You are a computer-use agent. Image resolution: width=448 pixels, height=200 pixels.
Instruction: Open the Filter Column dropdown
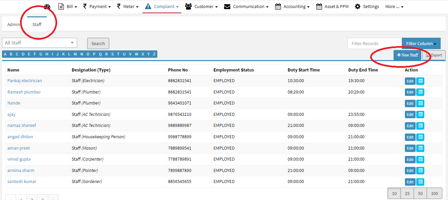(421, 43)
